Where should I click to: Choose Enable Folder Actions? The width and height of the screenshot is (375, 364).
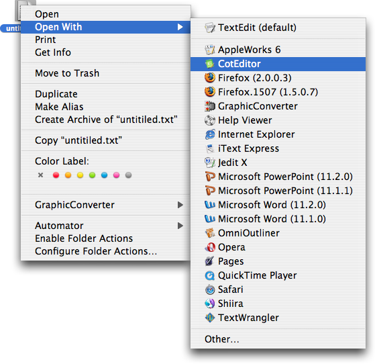tap(105, 238)
